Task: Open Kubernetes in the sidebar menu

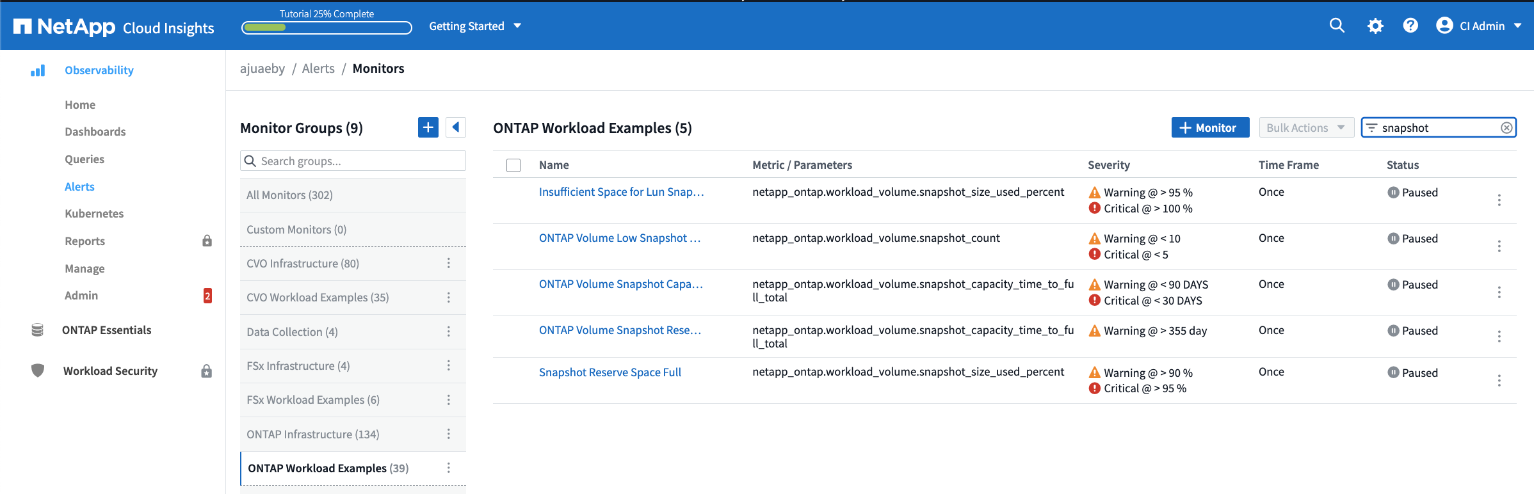Action: [94, 214]
